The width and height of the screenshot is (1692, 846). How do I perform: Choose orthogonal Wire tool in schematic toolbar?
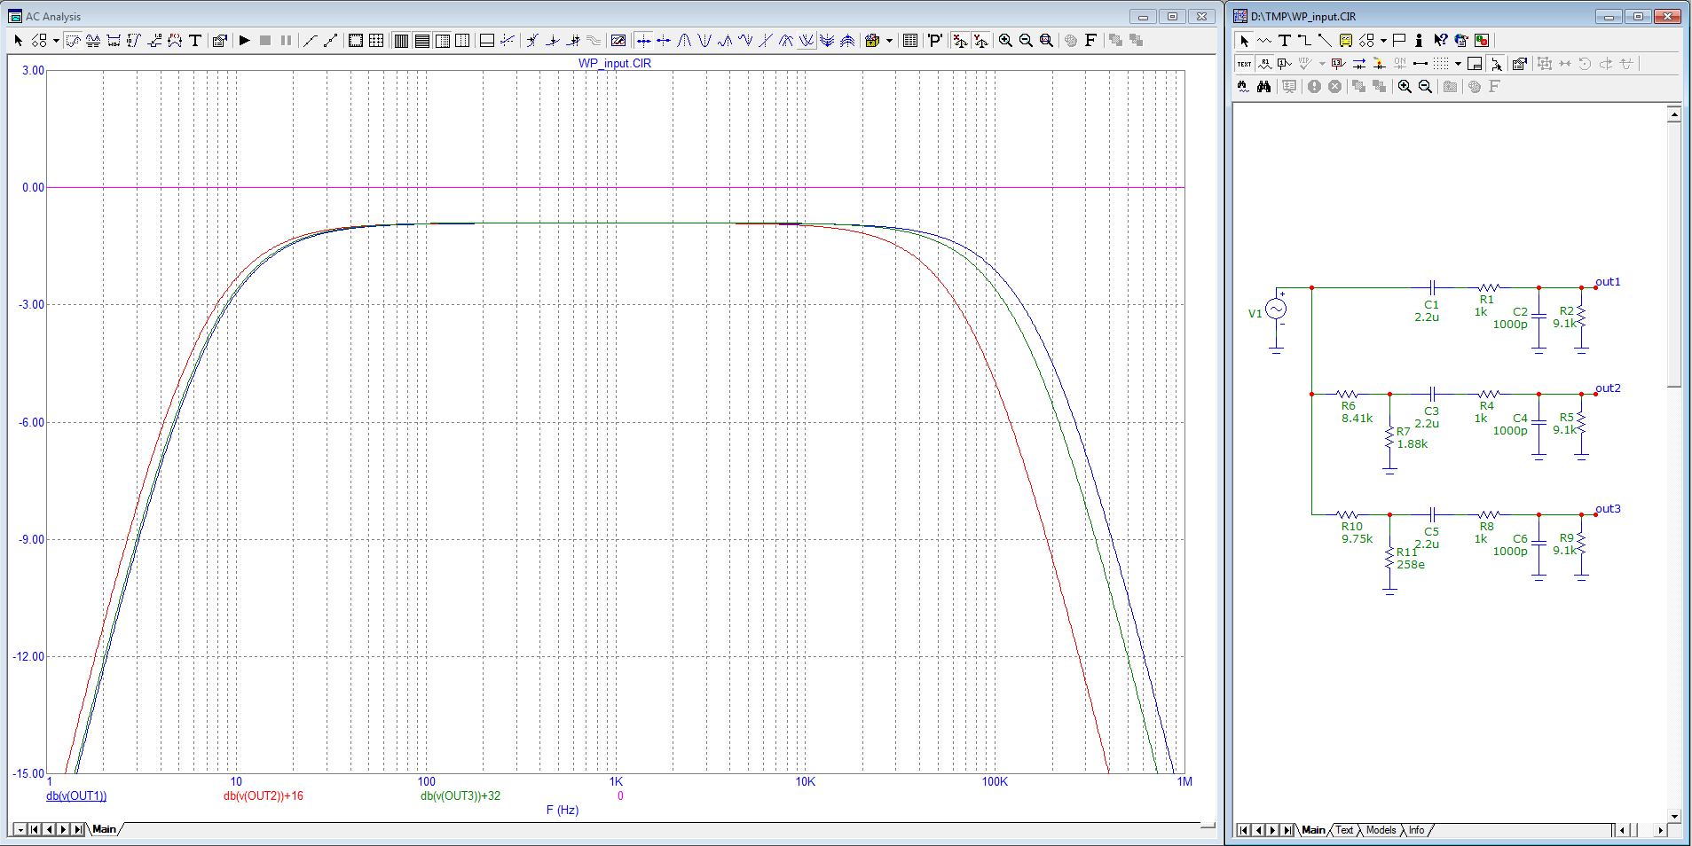[x=1304, y=40]
